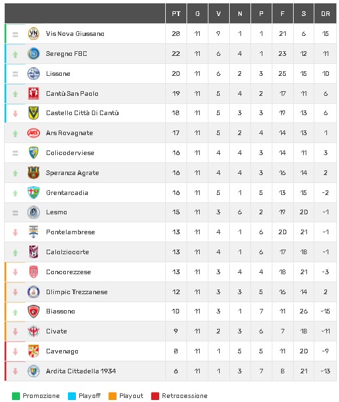Click the F goals-for column header
This screenshot has height=402, width=339.
tap(282, 13)
